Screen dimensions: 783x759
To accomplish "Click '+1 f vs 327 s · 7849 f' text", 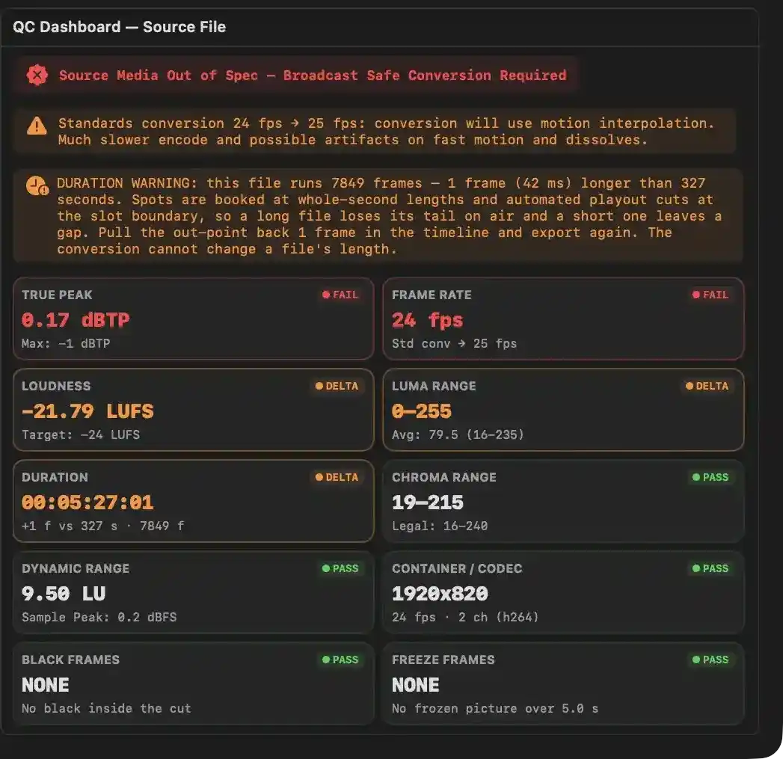I will click(x=103, y=526).
